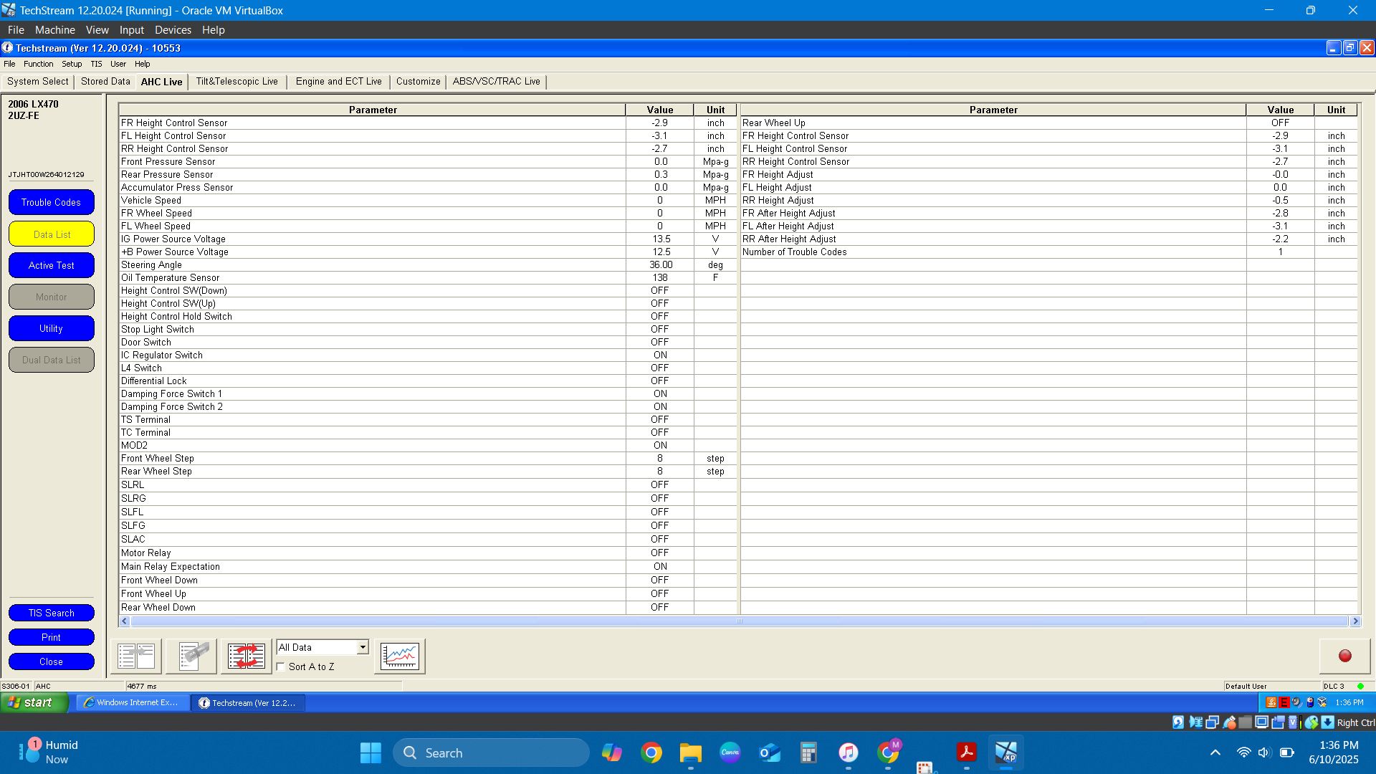Open Techstream Setup menu
This screenshot has width=1376, height=774.
[x=72, y=64]
